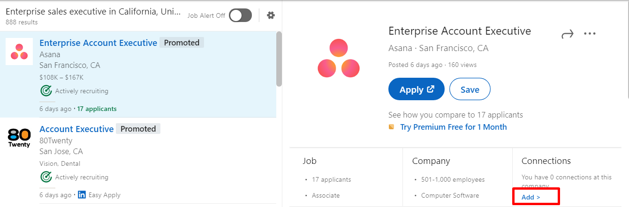Click the LinkedIn Easy Apply icon
629x207 pixels.
tap(82, 195)
